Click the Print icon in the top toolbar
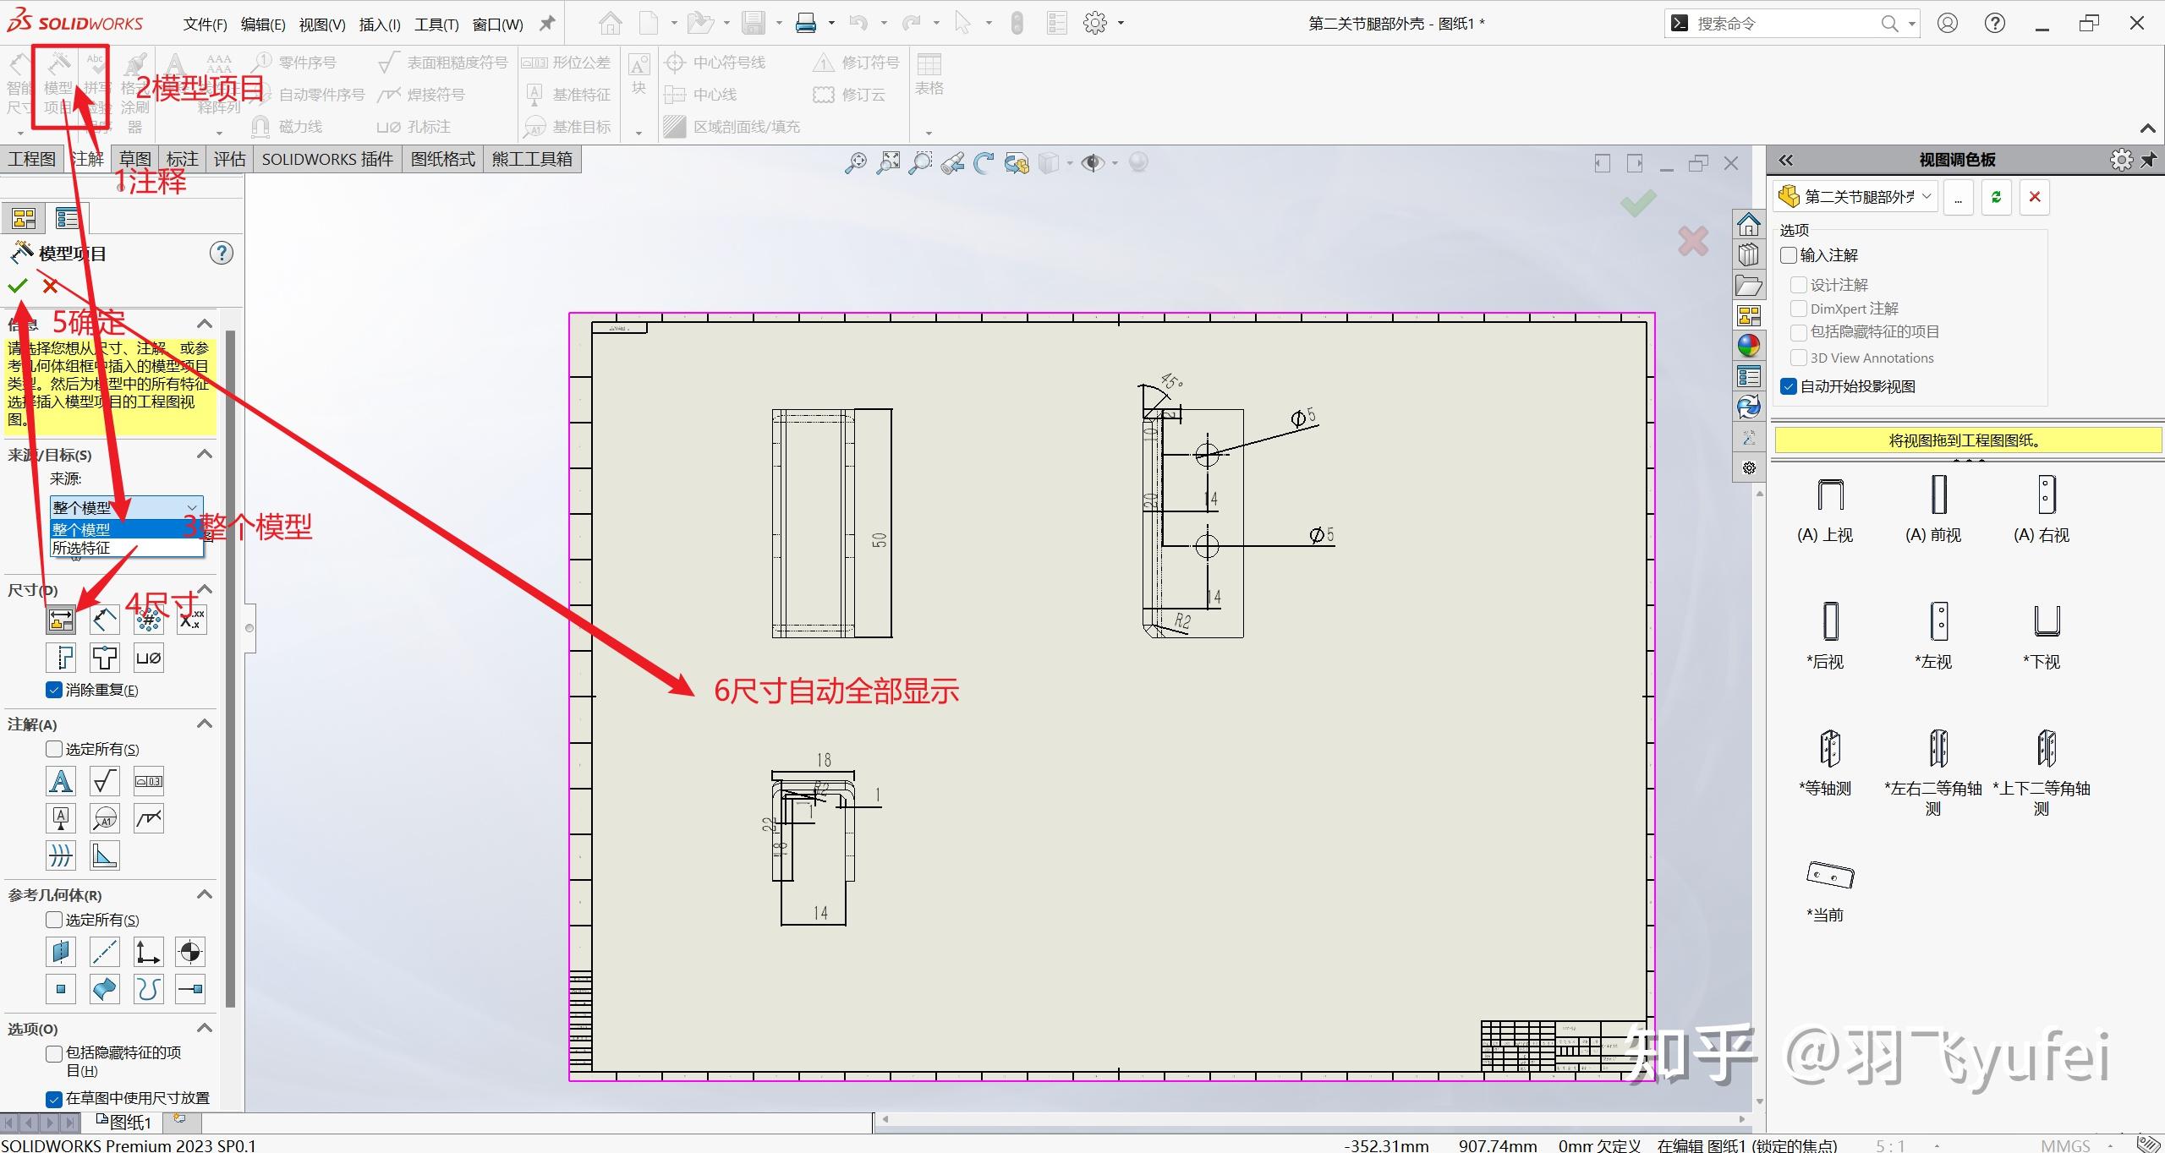Viewport: 2165px width, 1153px height. coord(806,23)
